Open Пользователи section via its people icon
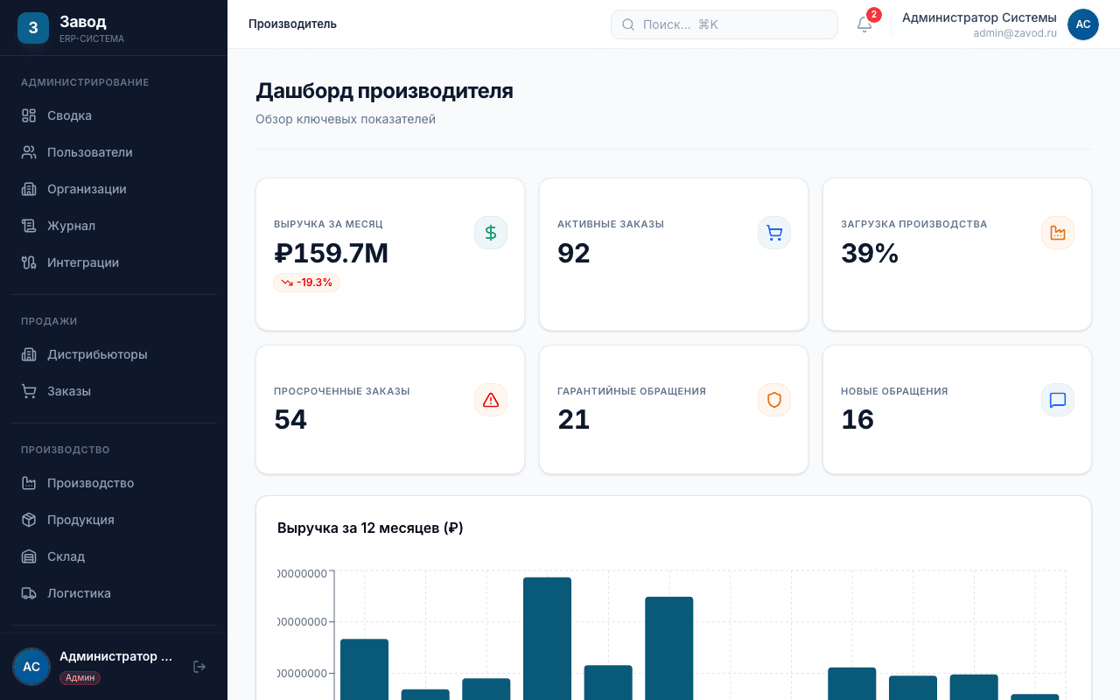This screenshot has width=1120, height=700. (27, 152)
